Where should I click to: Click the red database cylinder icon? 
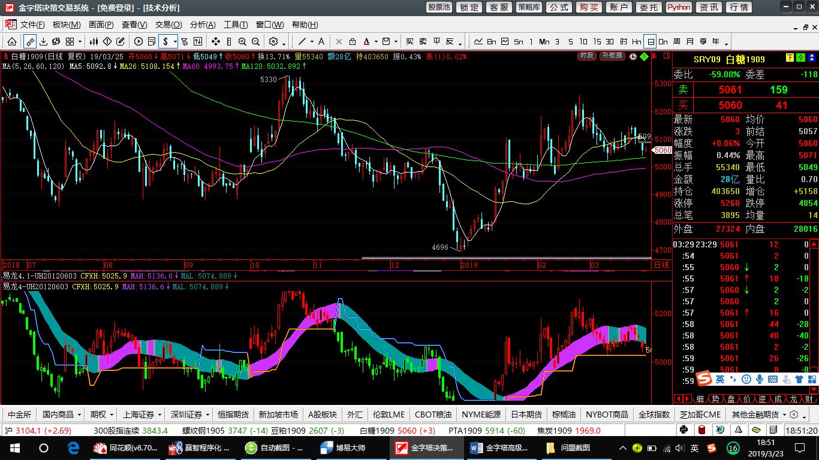pos(701,430)
